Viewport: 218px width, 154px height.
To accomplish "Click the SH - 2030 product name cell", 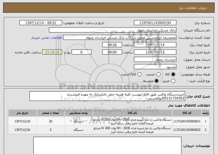I will coord(132,130).
